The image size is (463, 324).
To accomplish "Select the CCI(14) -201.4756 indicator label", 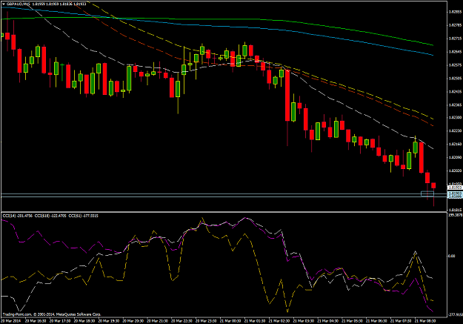I will click(x=18, y=216).
